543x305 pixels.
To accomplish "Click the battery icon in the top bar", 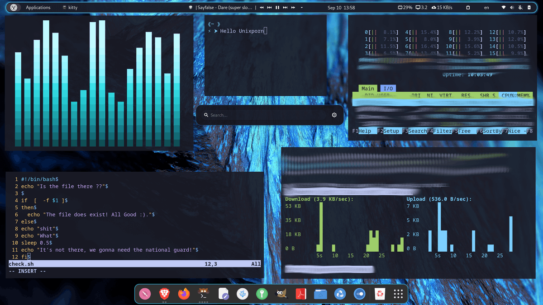I will pos(529,8).
